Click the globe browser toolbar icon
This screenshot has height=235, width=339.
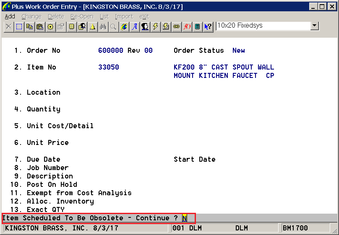pos(124,27)
